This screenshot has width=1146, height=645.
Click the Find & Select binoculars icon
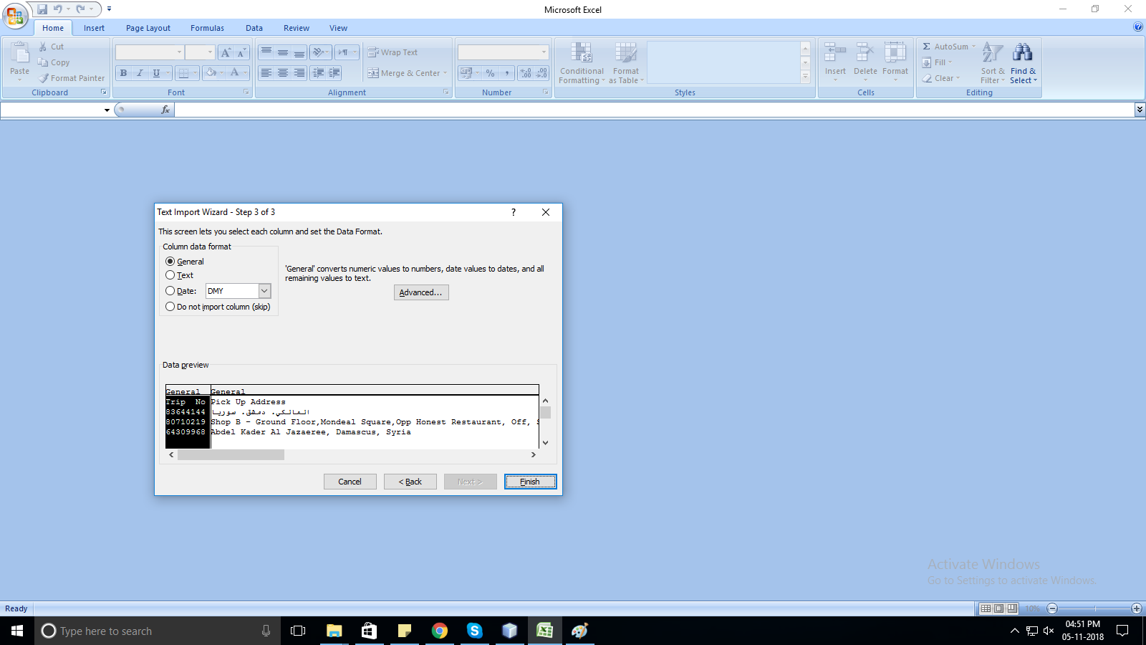tap(1023, 53)
